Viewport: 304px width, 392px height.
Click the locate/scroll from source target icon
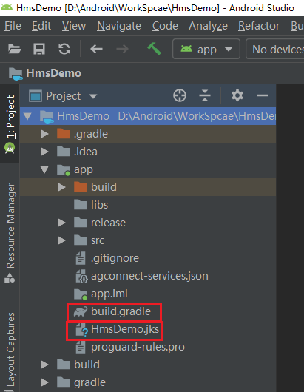coord(180,95)
